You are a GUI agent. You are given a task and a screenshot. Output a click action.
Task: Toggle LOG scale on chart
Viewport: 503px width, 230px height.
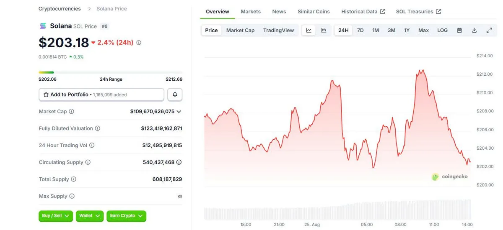(x=442, y=30)
